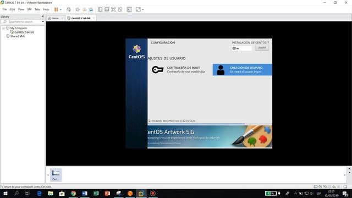Viewport: 352px width, 198px height.
Task: Open the Windows Start menu
Action: tap(5, 193)
